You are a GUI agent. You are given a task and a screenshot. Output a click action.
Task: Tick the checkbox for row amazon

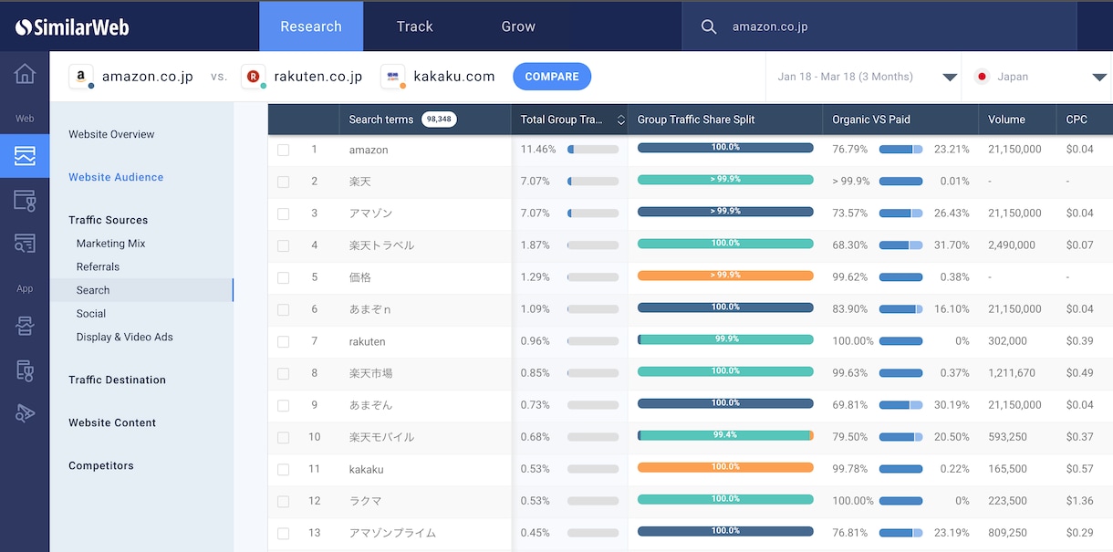coord(283,150)
